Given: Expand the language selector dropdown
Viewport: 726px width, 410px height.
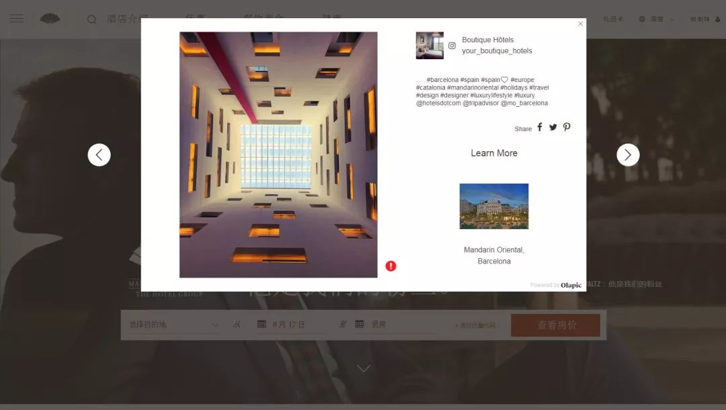Looking at the screenshot, I should pyautogui.click(x=657, y=19).
